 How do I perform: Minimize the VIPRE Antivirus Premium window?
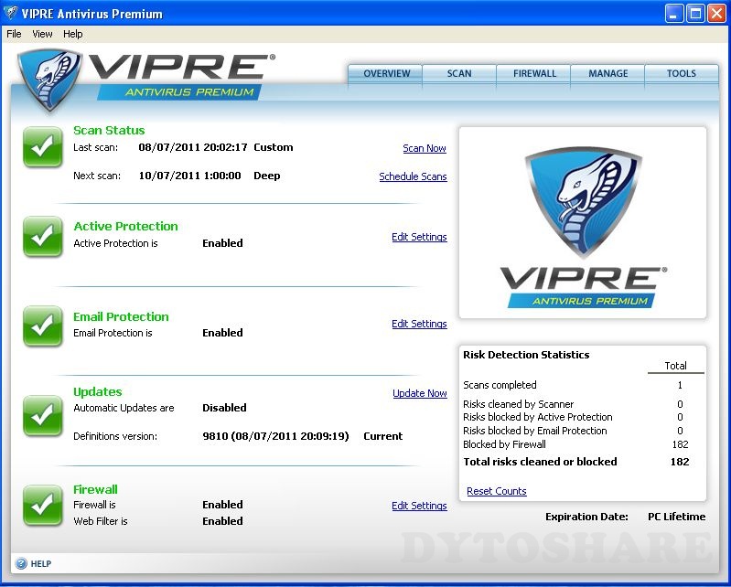tap(674, 14)
